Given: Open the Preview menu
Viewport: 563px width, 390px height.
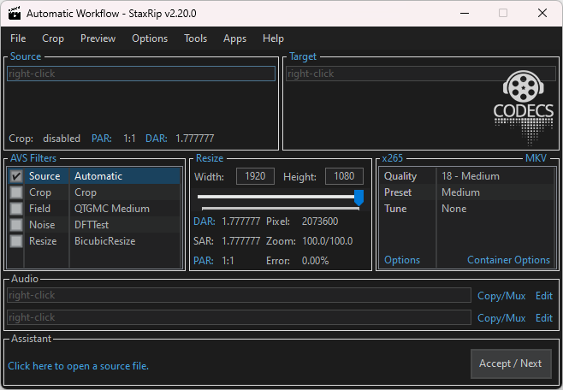Looking at the screenshot, I should tap(98, 38).
